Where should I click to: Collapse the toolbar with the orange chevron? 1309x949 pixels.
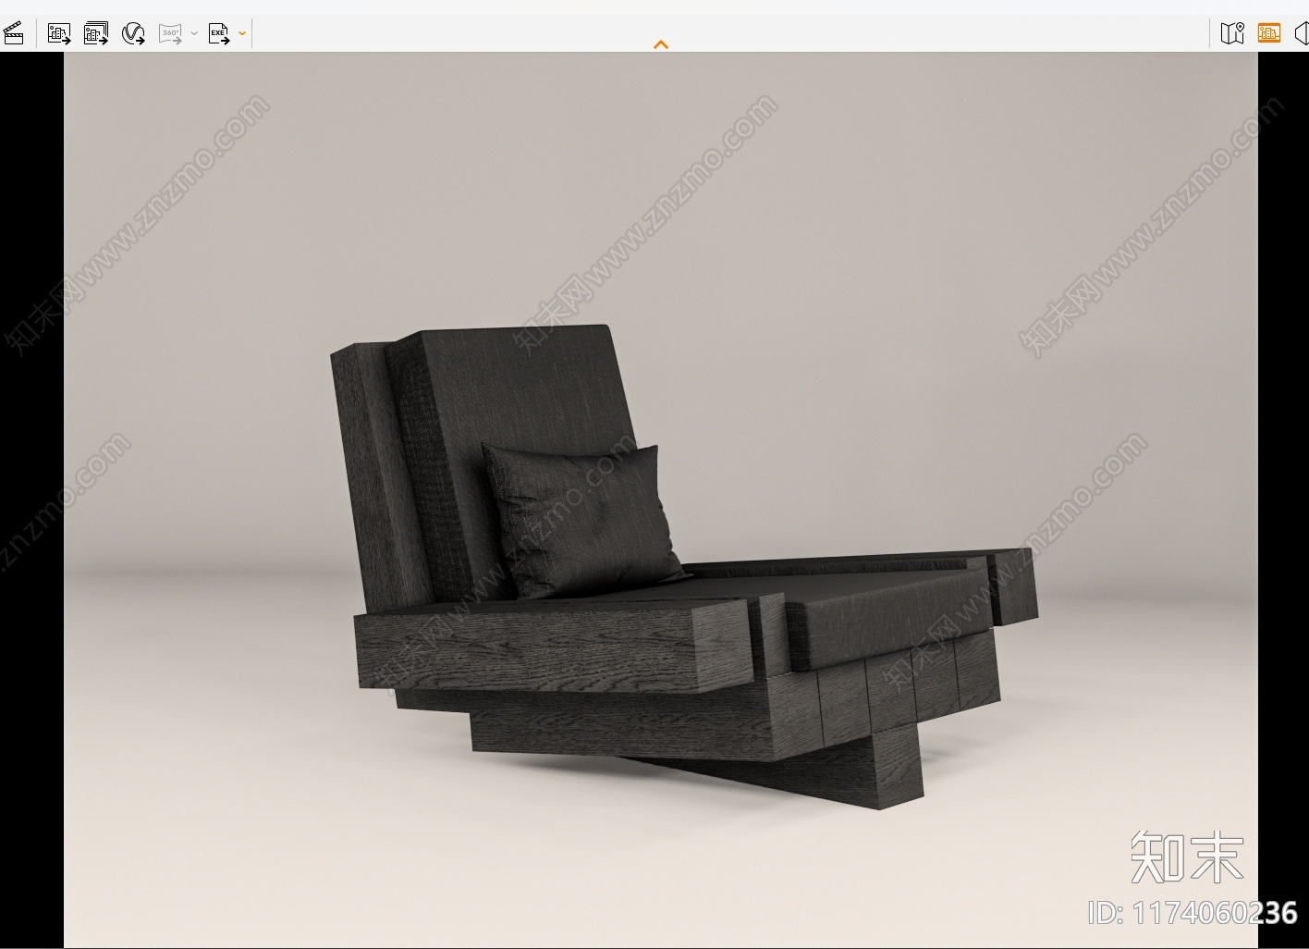coord(661,44)
